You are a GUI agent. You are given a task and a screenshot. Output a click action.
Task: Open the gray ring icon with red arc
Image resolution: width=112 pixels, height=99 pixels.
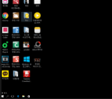tap(38, 45)
